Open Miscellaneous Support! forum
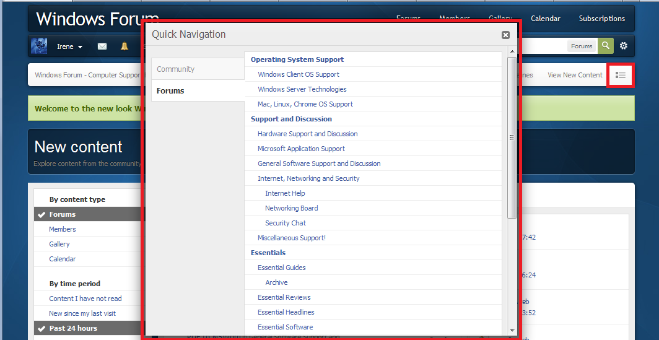The image size is (659, 340). (x=292, y=238)
